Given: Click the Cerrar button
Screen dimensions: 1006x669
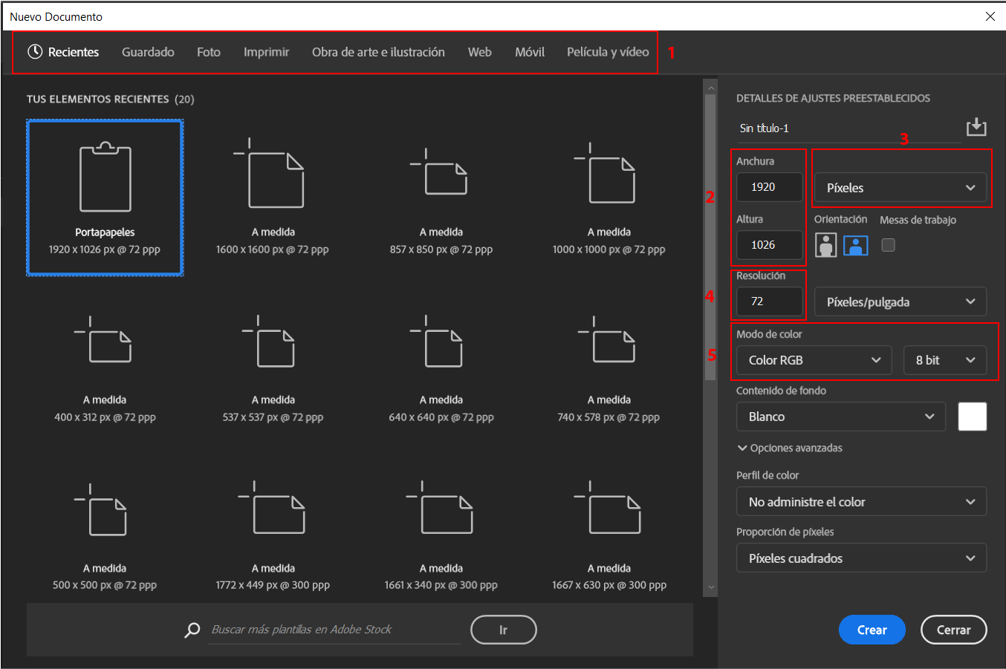Looking at the screenshot, I should coord(954,630).
